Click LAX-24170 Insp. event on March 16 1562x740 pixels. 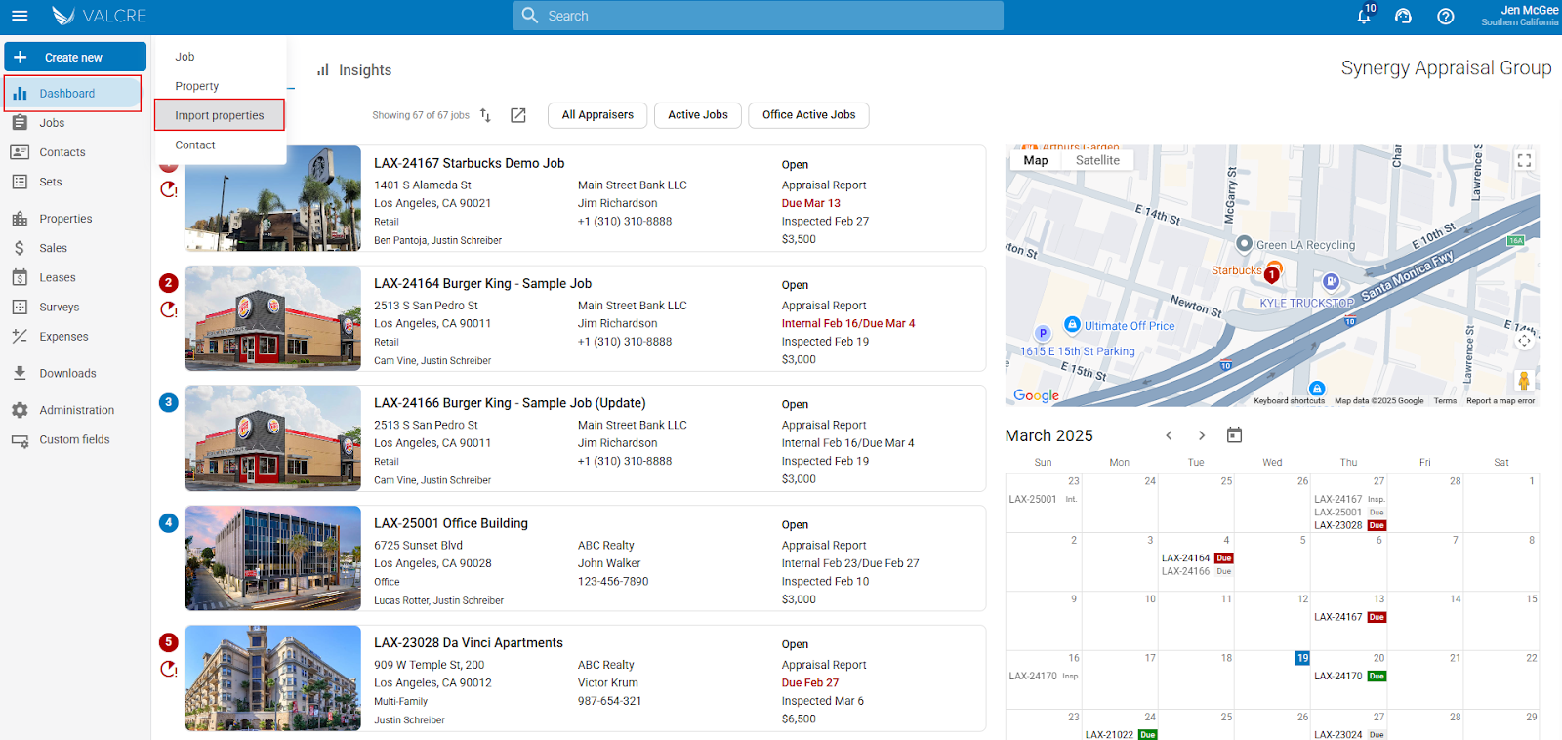click(1045, 676)
